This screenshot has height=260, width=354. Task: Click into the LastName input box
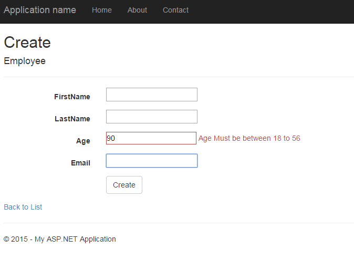pos(151,117)
